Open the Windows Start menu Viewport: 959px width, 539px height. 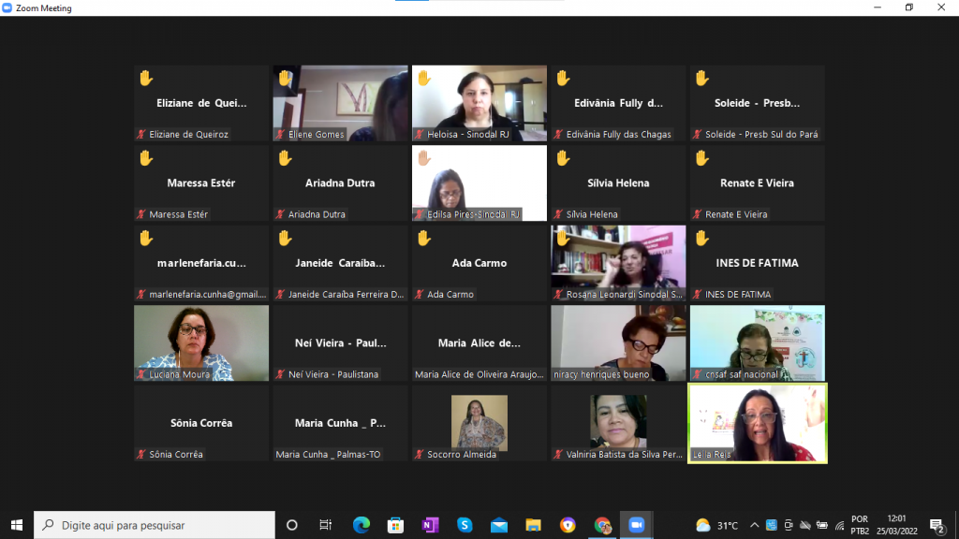(17, 525)
